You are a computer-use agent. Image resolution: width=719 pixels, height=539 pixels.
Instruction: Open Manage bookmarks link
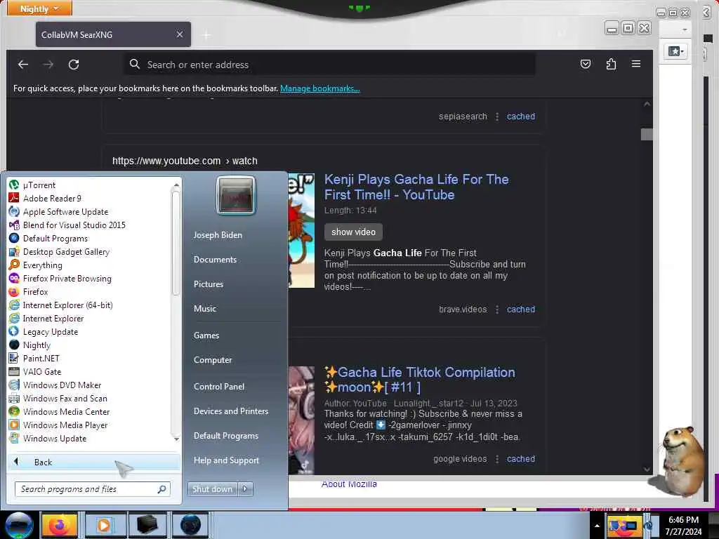click(x=320, y=88)
